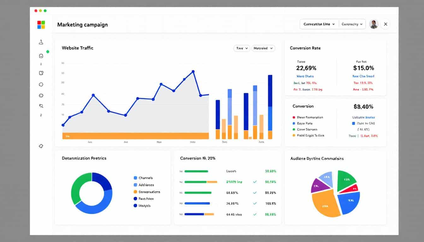Click the diamond-shaped icon at sidebar bottom
The height and width of the screenshot is (242, 424).
pos(41,146)
